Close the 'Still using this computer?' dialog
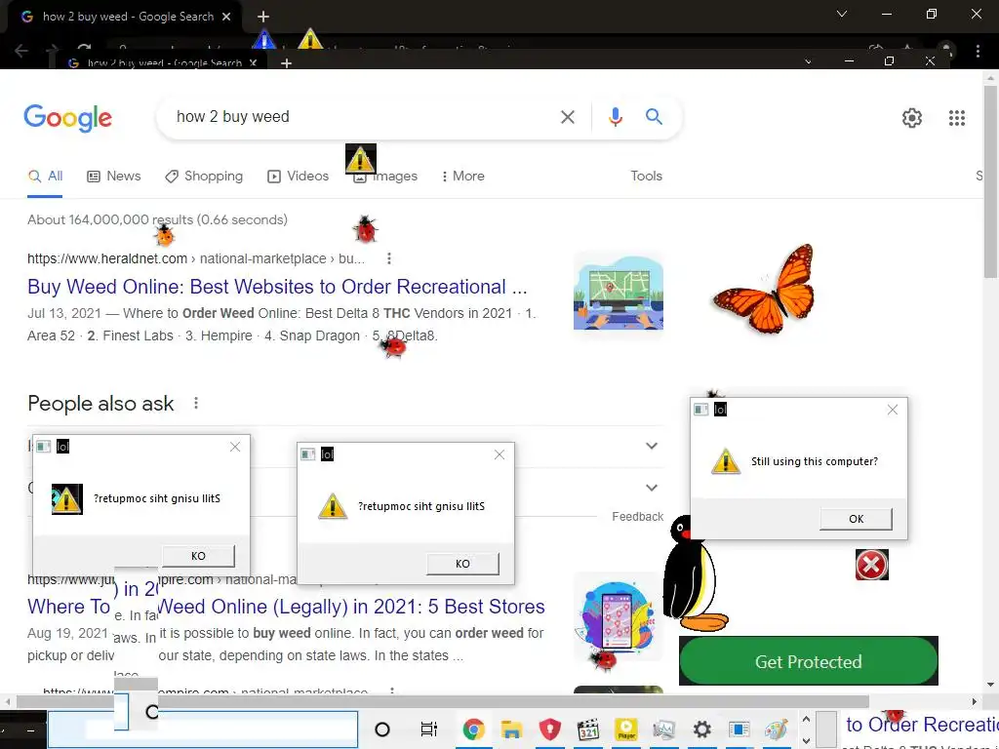 click(x=893, y=410)
